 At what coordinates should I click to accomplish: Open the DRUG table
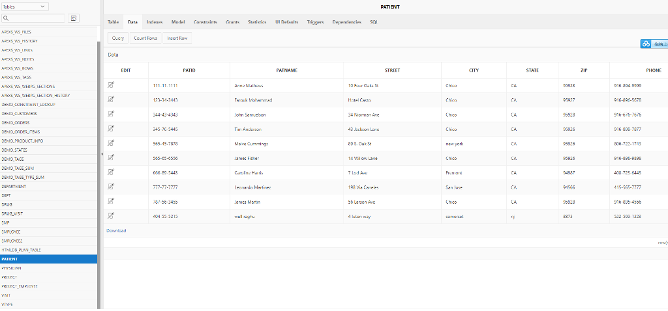(48, 204)
